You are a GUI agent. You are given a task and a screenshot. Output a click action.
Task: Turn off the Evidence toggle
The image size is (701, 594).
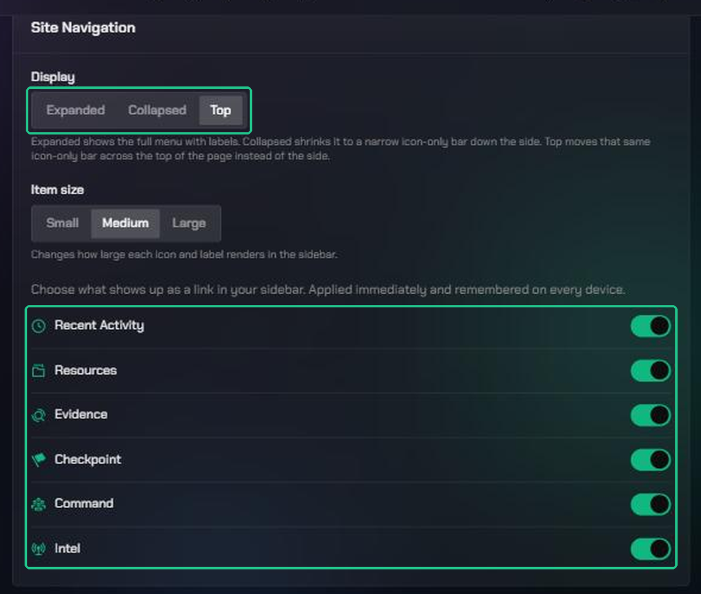pyautogui.click(x=650, y=415)
